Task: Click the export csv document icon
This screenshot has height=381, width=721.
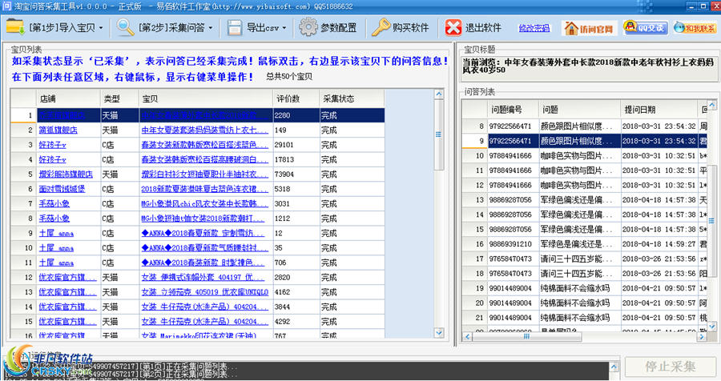Action: pos(235,27)
